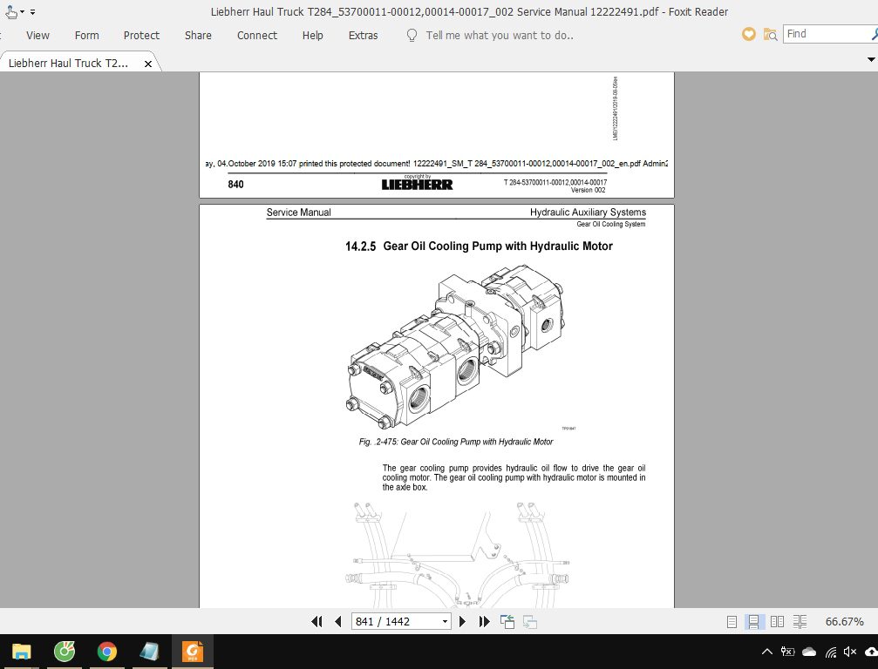Switch to facing pages view
Screen dimensions: 878x669
(777, 621)
